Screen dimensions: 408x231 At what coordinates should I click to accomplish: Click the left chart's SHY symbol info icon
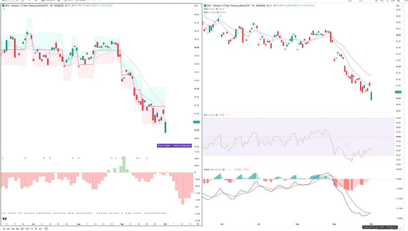(x=3, y=6)
